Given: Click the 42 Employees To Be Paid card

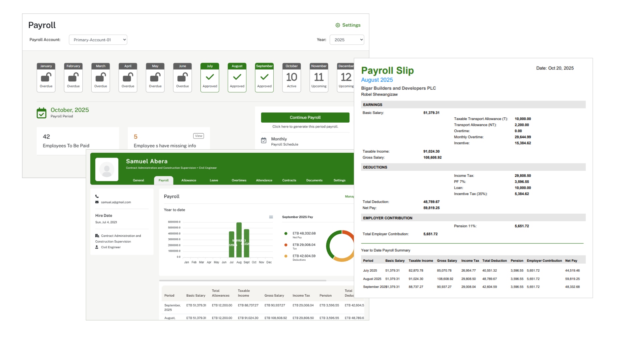Looking at the screenshot, I should pos(78,141).
